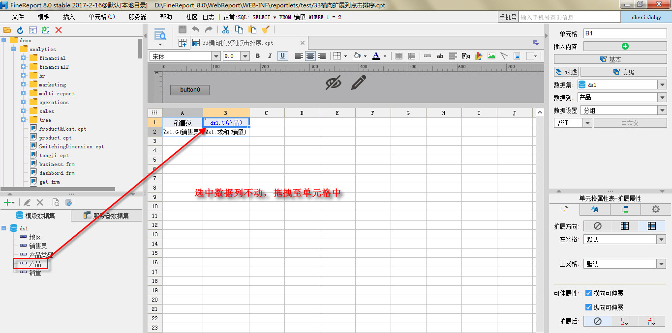Open the fill color paint bucket

[x=357, y=56]
